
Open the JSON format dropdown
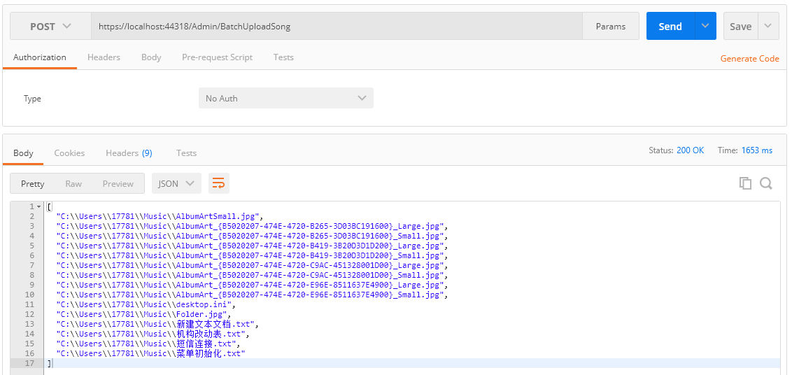click(176, 183)
